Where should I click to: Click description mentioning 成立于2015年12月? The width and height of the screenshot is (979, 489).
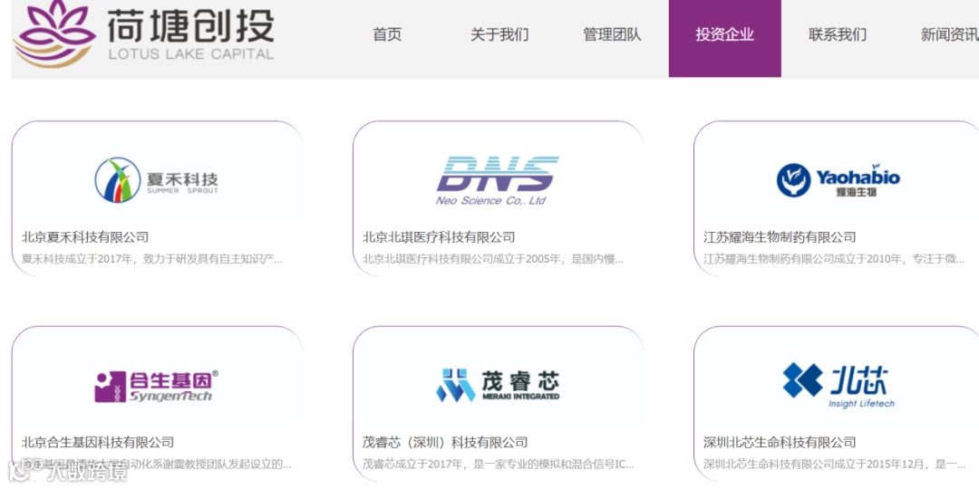click(834, 465)
